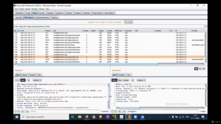Open Request Params tab
Viewport: 221px width, 124px height.
pos(25,75)
